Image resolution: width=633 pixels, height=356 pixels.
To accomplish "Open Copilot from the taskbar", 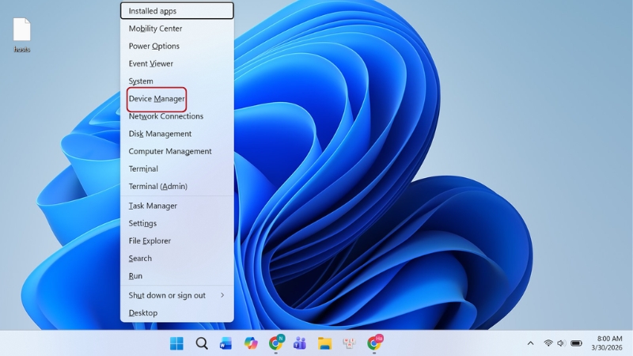I will [x=251, y=343].
